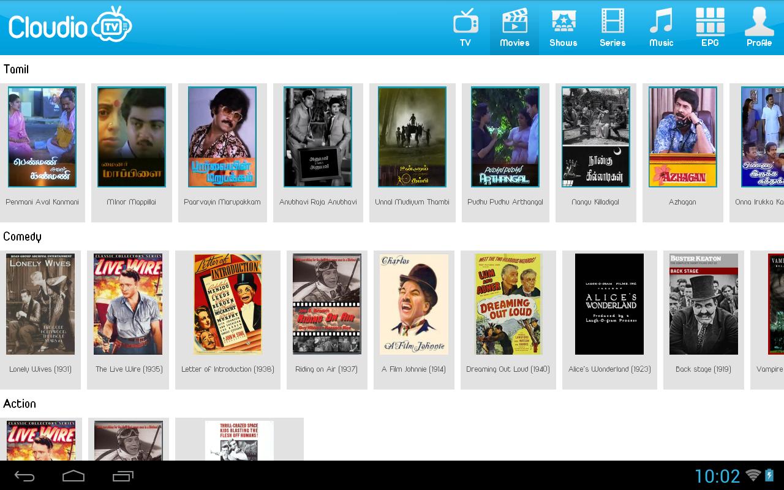Screen dimensions: 784x490
Task: Open the TV section icon
Action: coord(466,22)
